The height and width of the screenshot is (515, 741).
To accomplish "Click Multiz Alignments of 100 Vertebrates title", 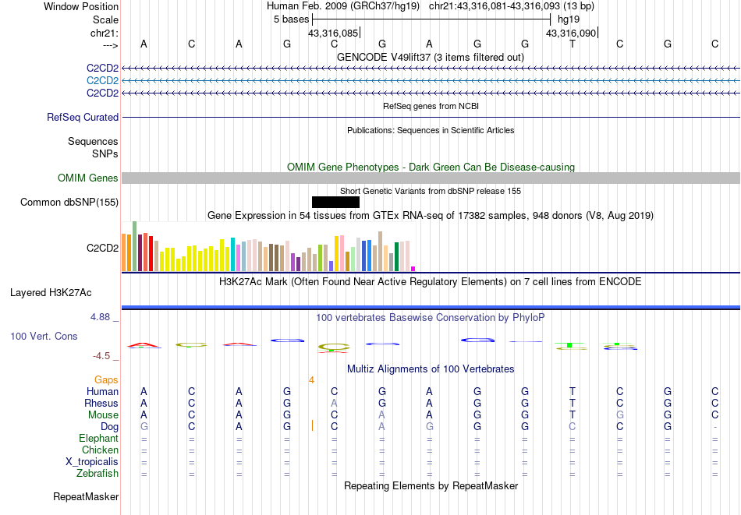I will tap(431, 369).
